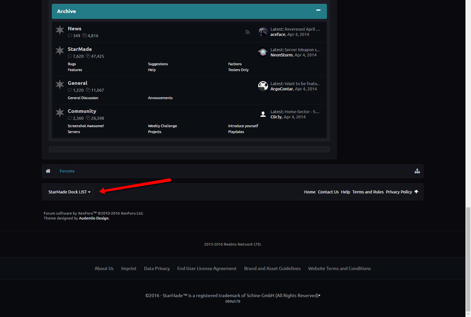The height and width of the screenshot is (317, 471).
Task: Click the sitemap icon in breadcrumb bar
Action: pyautogui.click(x=417, y=171)
